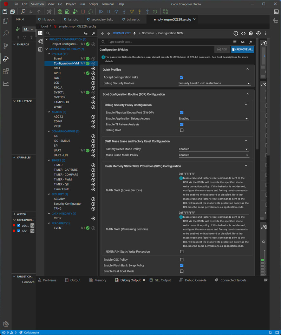Open the Scripts menu

93,4
